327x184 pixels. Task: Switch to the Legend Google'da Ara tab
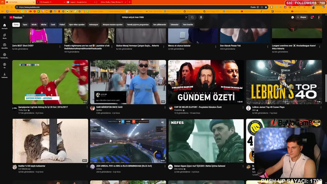80,2
